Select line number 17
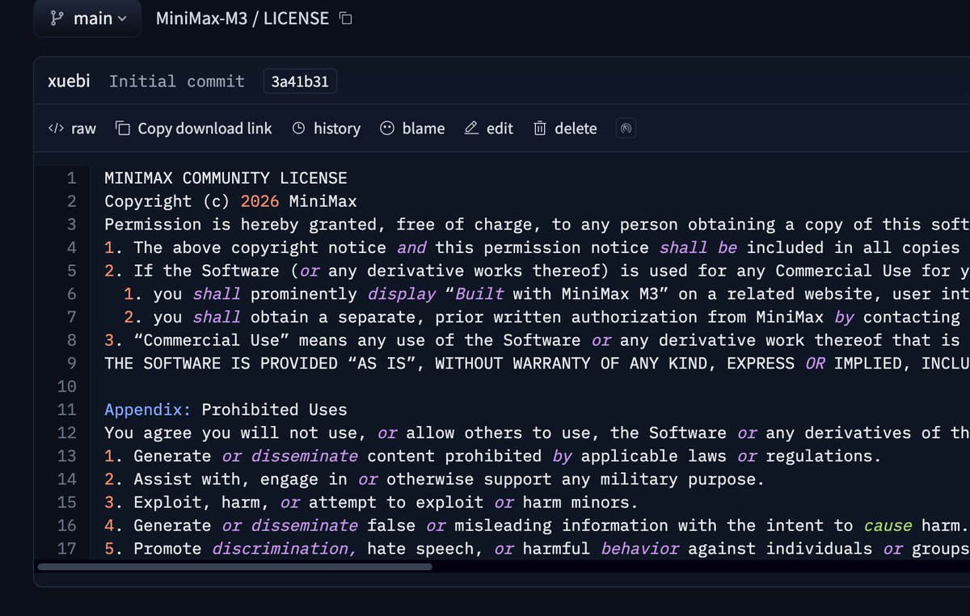 [67, 549]
